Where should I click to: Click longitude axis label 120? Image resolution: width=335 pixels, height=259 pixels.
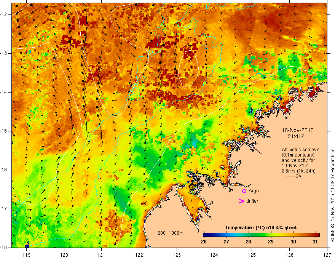point(64,255)
